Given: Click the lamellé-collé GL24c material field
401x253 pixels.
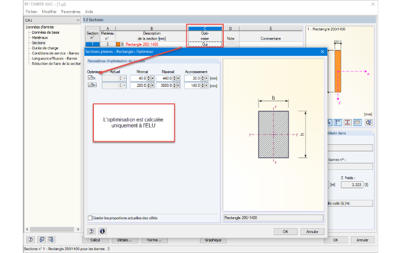Looking at the screenshot, I should (350, 203).
